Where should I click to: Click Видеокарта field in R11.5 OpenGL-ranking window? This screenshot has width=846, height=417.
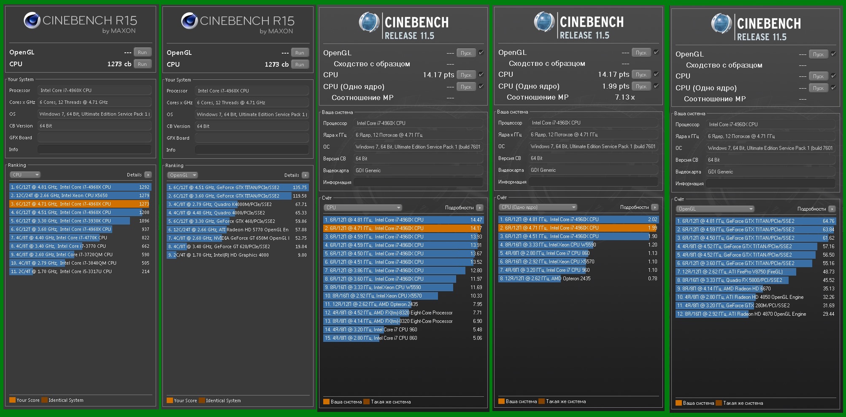point(770,172)
